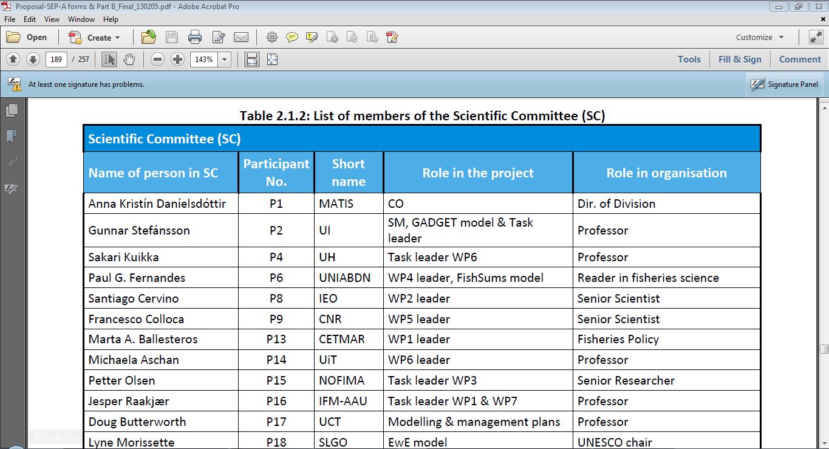Open the Edit menu
829x449 pixels.
pyautogui.click(x=30, y=19)
